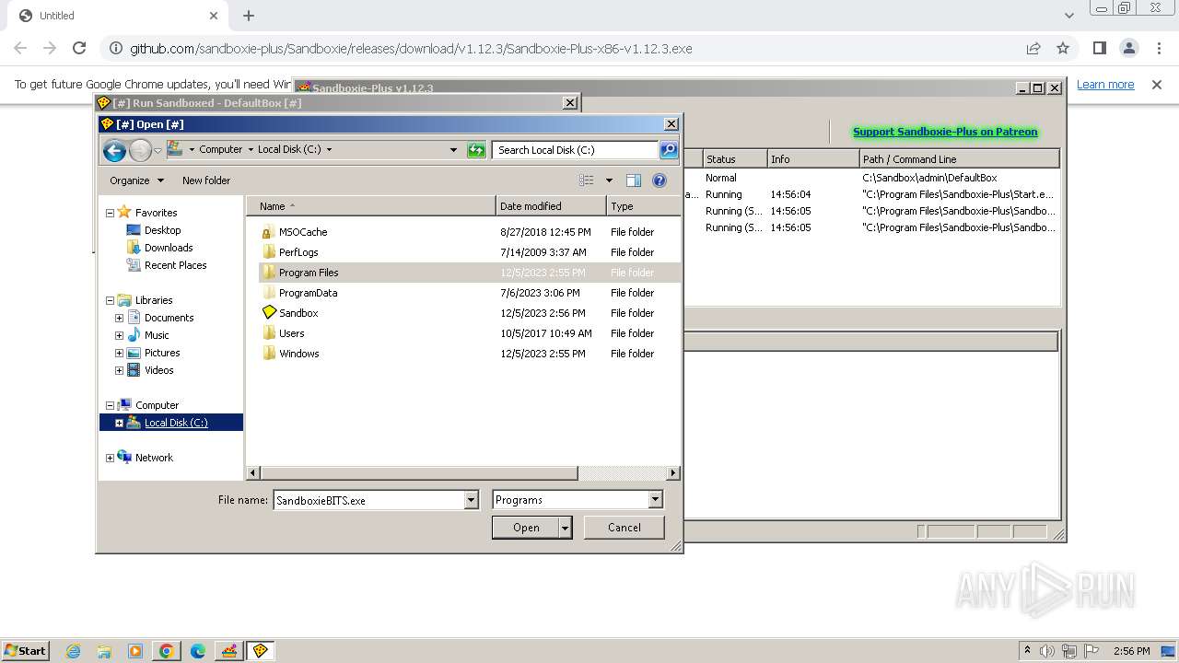Expand the Videos library node
Image resolution: width=1179 pixels, height=663 pixels.
coord(119,370)
